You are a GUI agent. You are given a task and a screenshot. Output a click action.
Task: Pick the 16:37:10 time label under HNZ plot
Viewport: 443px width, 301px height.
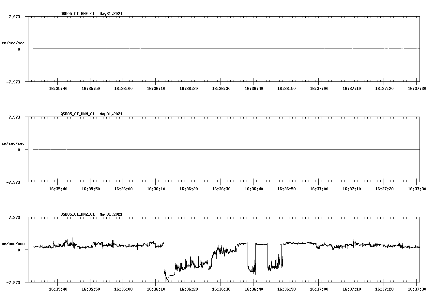pyautogui.click(x=352, y=289)
